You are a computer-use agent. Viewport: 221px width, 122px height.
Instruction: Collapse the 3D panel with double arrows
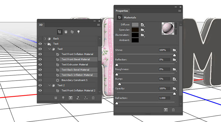click(94, 21)
